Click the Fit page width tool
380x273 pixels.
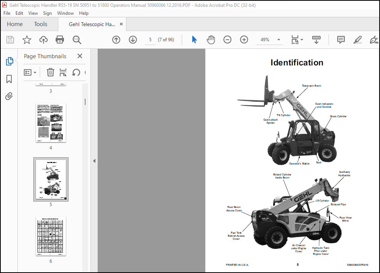tap(295, 40)
